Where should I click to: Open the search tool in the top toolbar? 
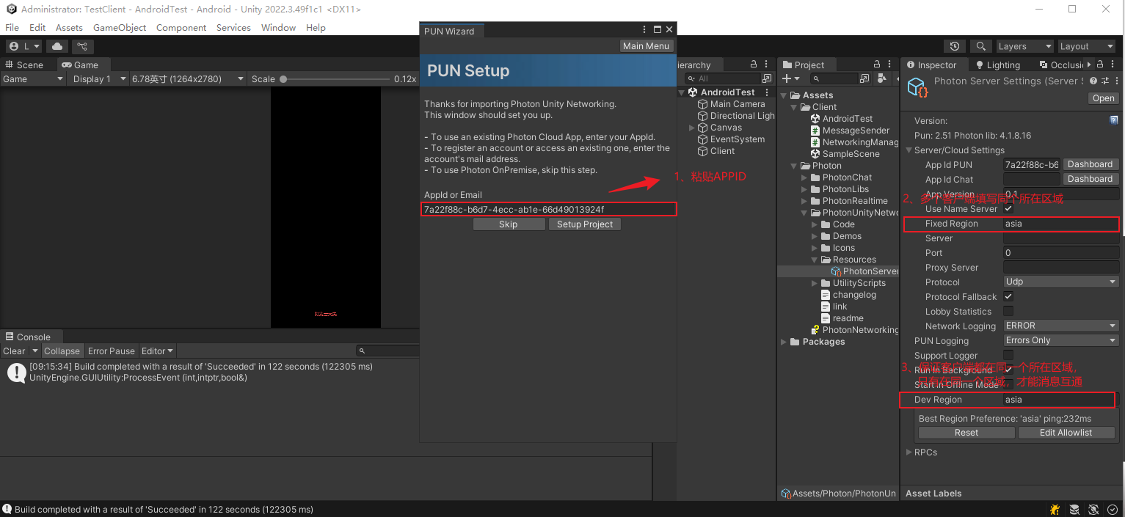tap(981, 45)
